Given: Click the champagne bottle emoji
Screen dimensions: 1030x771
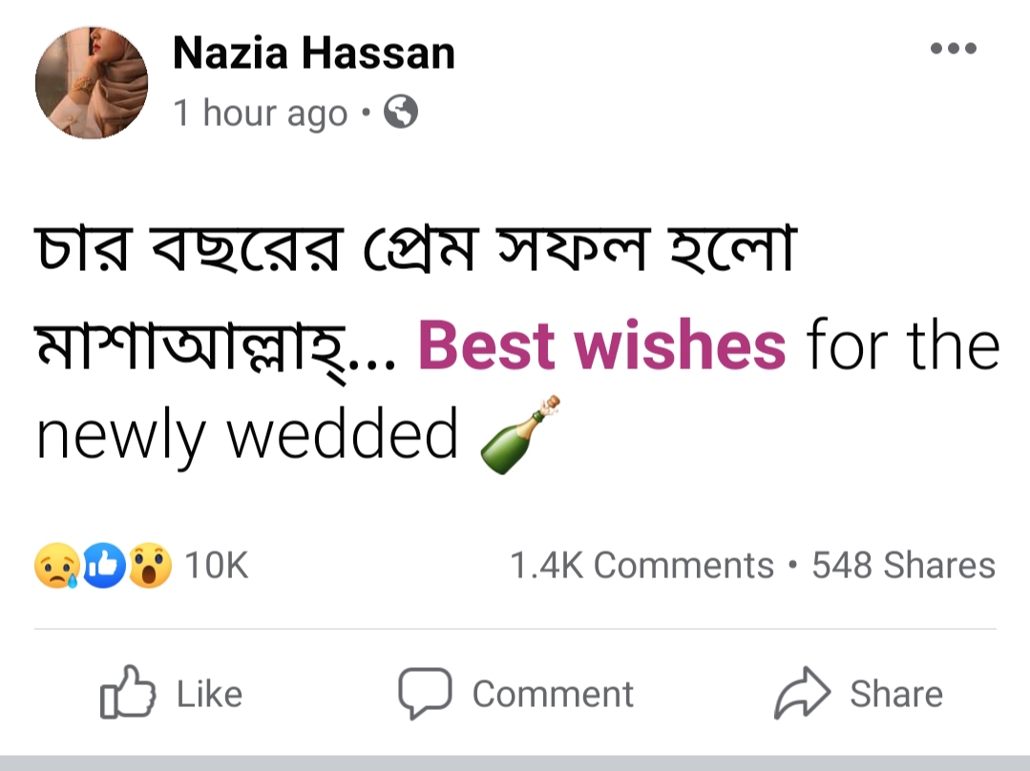Looking at the screenshot, I should tap(520, 435).
